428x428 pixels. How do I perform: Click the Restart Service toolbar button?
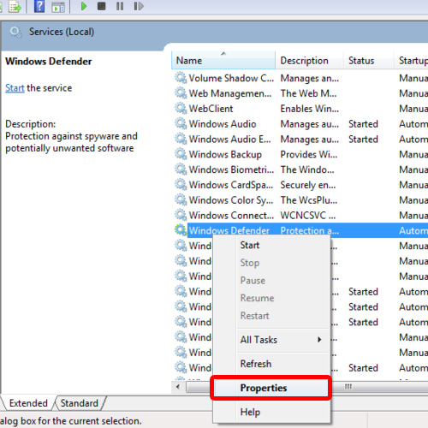[139, 6]
